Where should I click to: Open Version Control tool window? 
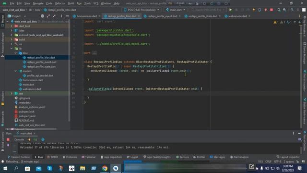pyautogui.click(x=18, y=157)
